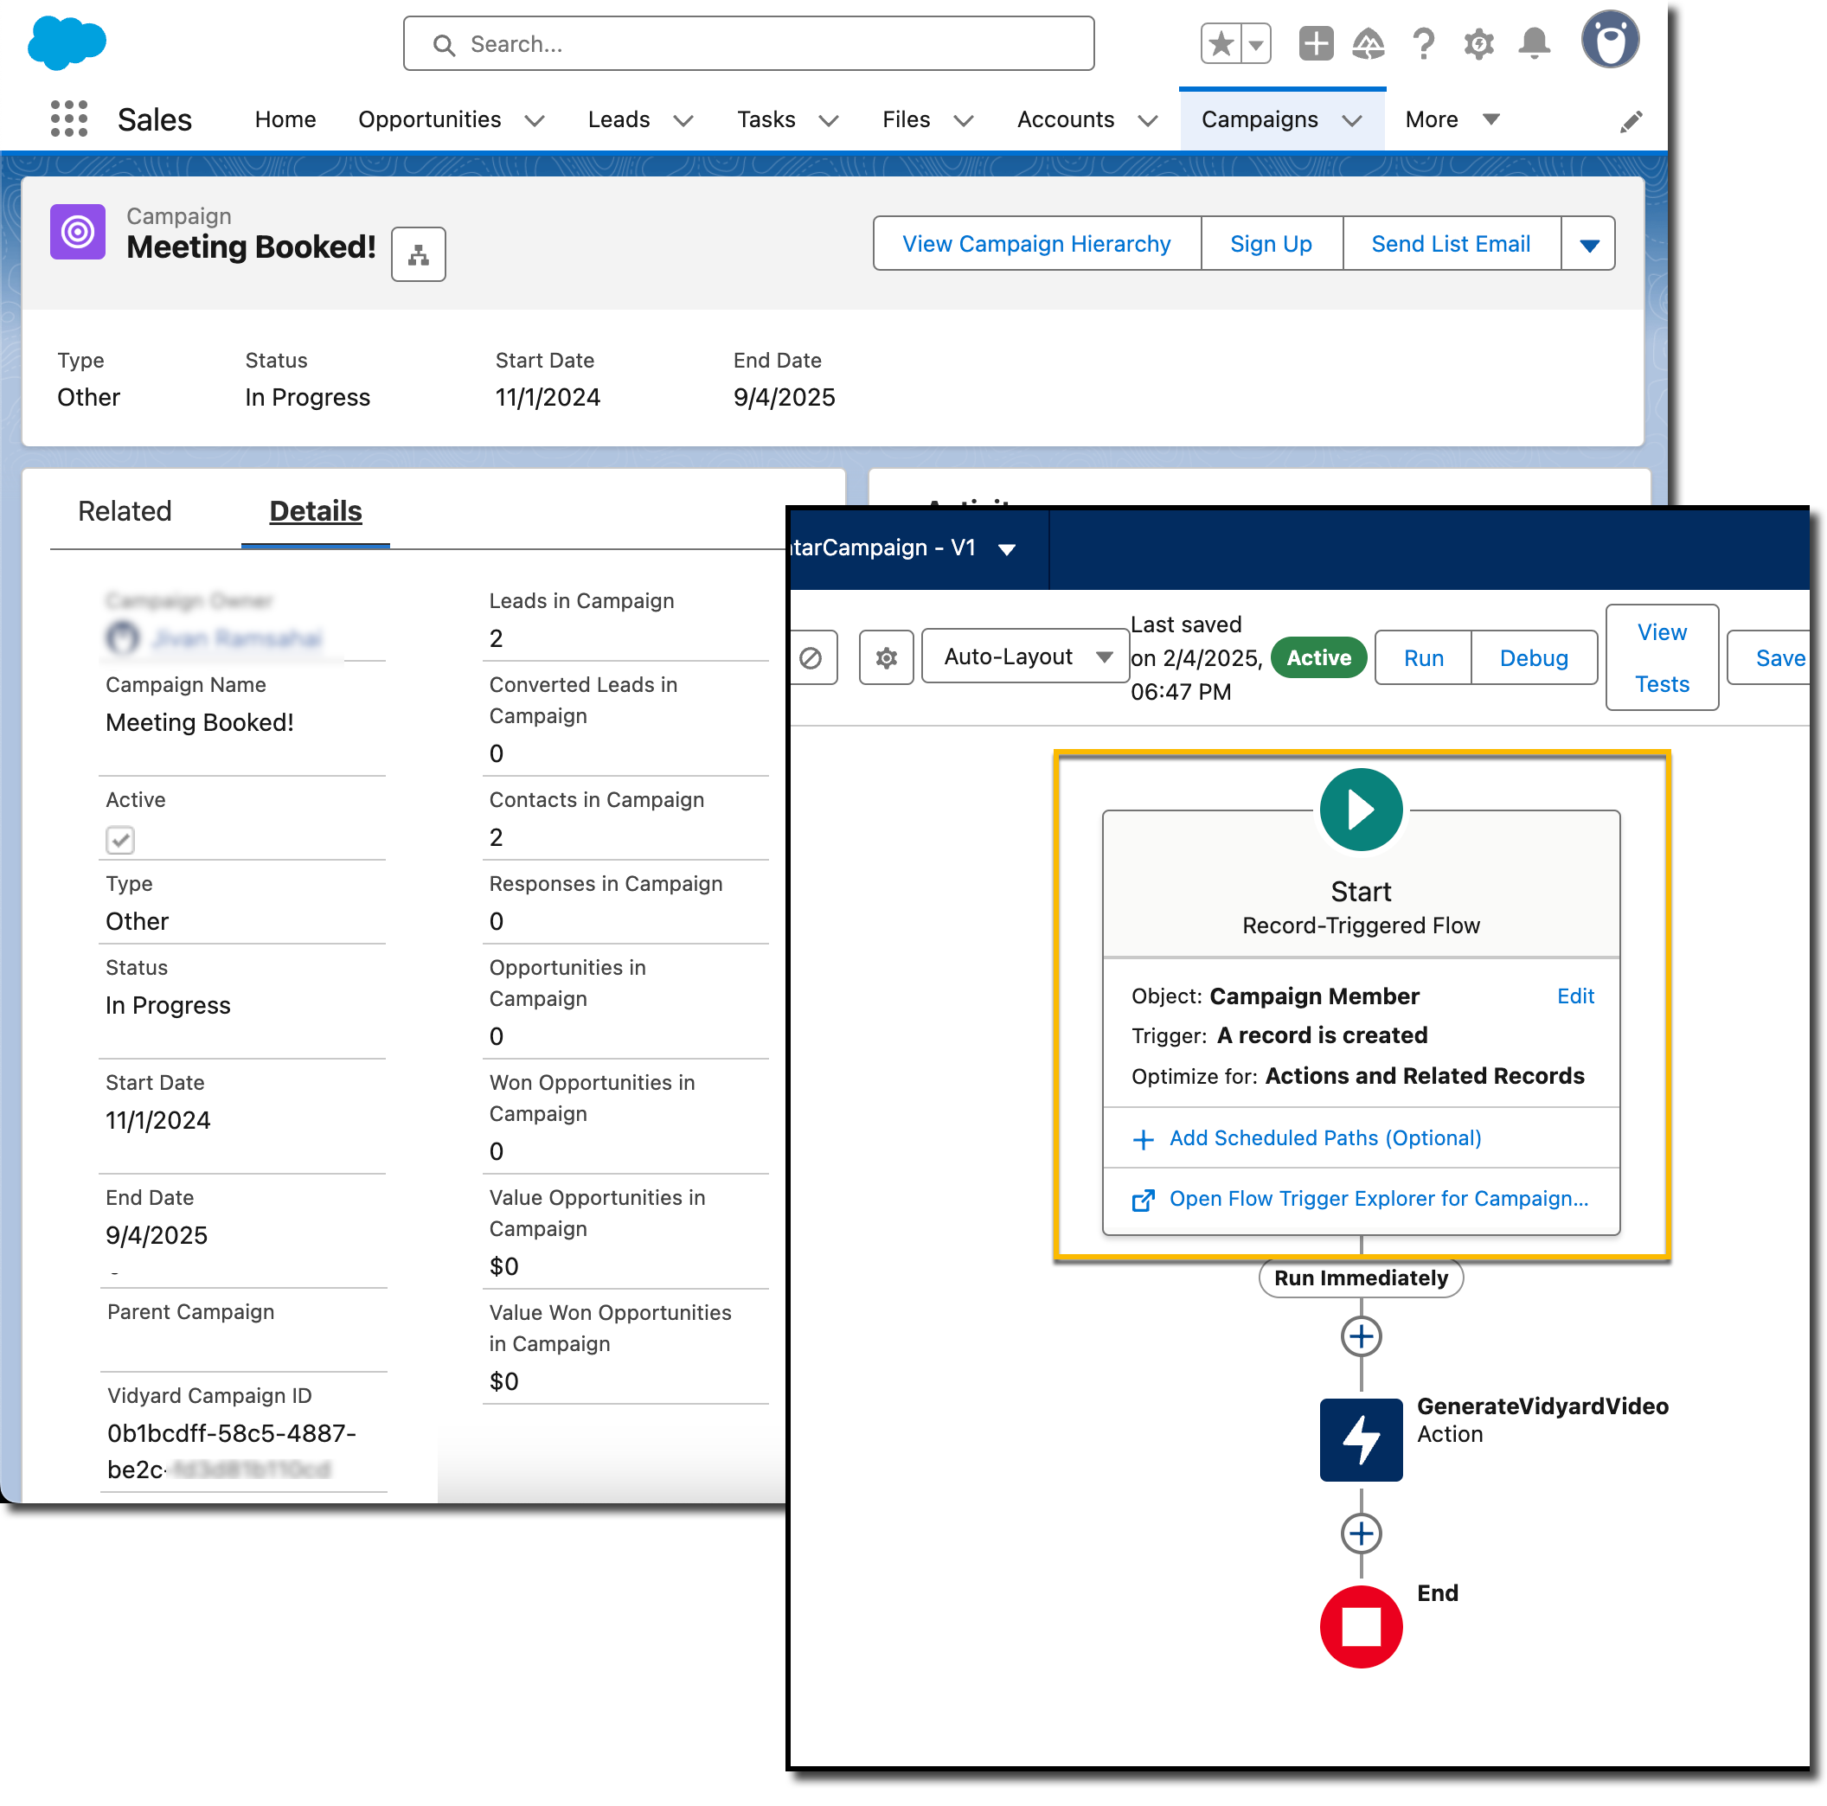
Task: Click the Global Actions plus icon
Action: click(1315, 43)
